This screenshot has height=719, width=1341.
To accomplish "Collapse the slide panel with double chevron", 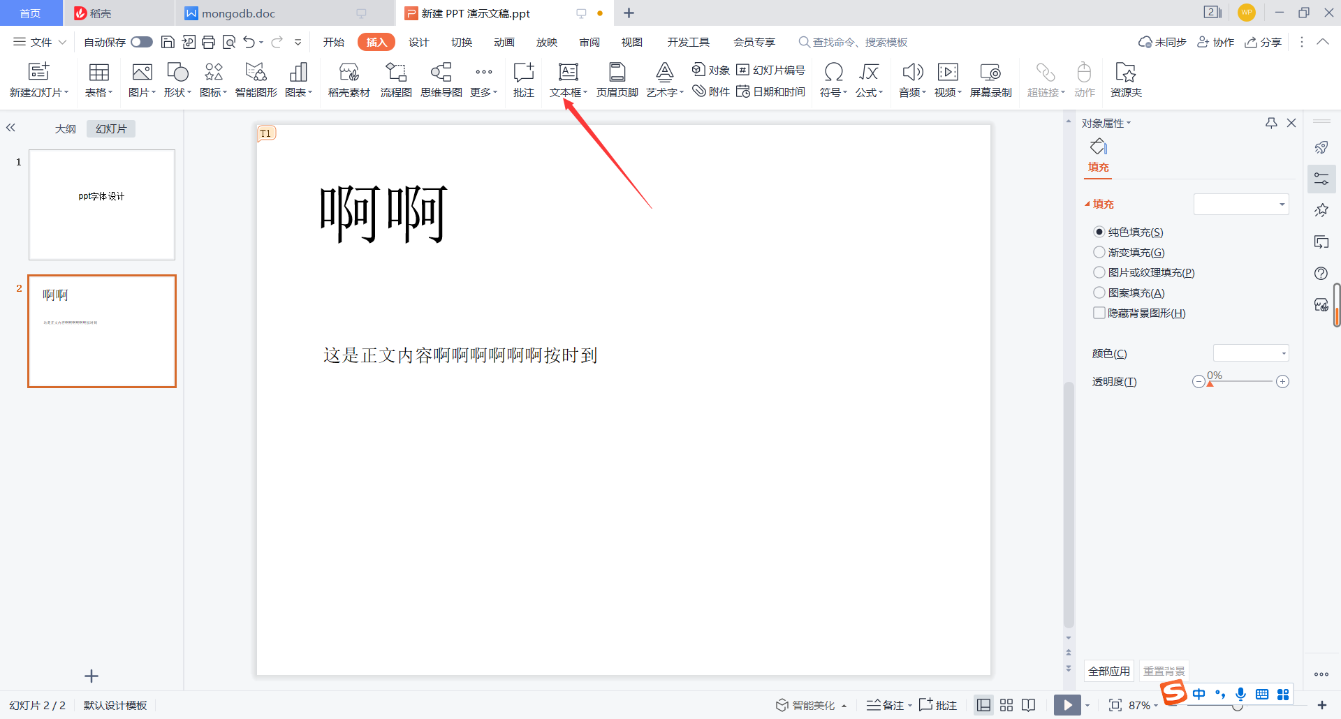I will pyautogui.click(x=10, y=128).
